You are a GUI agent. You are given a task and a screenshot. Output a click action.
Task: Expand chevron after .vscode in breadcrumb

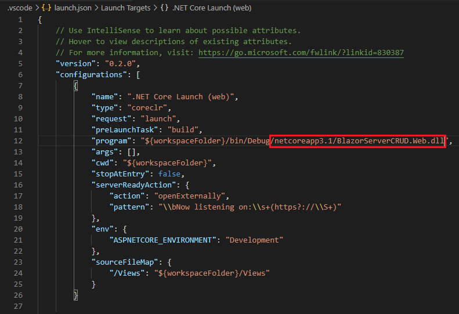click(36, 9)
